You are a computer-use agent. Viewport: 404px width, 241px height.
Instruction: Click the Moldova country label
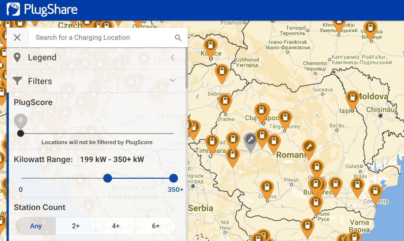pos(373,97)
